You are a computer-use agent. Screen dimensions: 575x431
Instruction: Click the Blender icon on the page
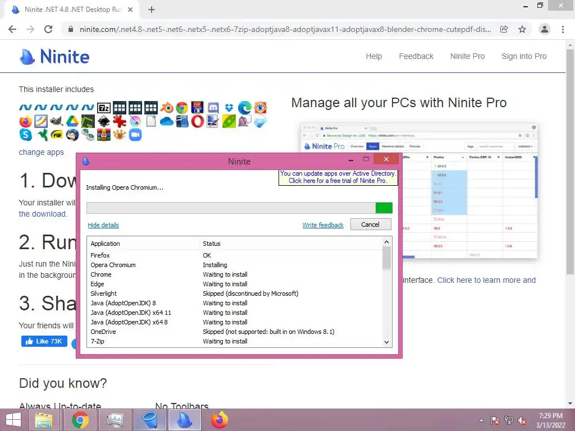166,108
